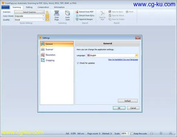Open the Language dropdown arrow
The height and width of the screenshot is (137, 177).
137,55
